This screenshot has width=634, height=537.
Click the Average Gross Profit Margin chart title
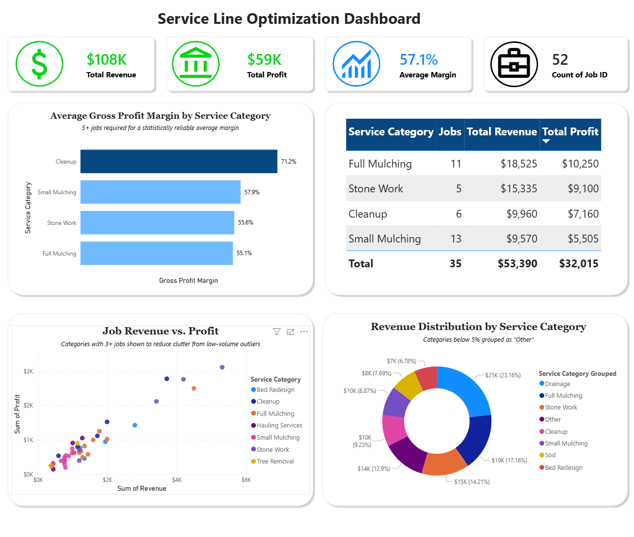tap(160, 116)
